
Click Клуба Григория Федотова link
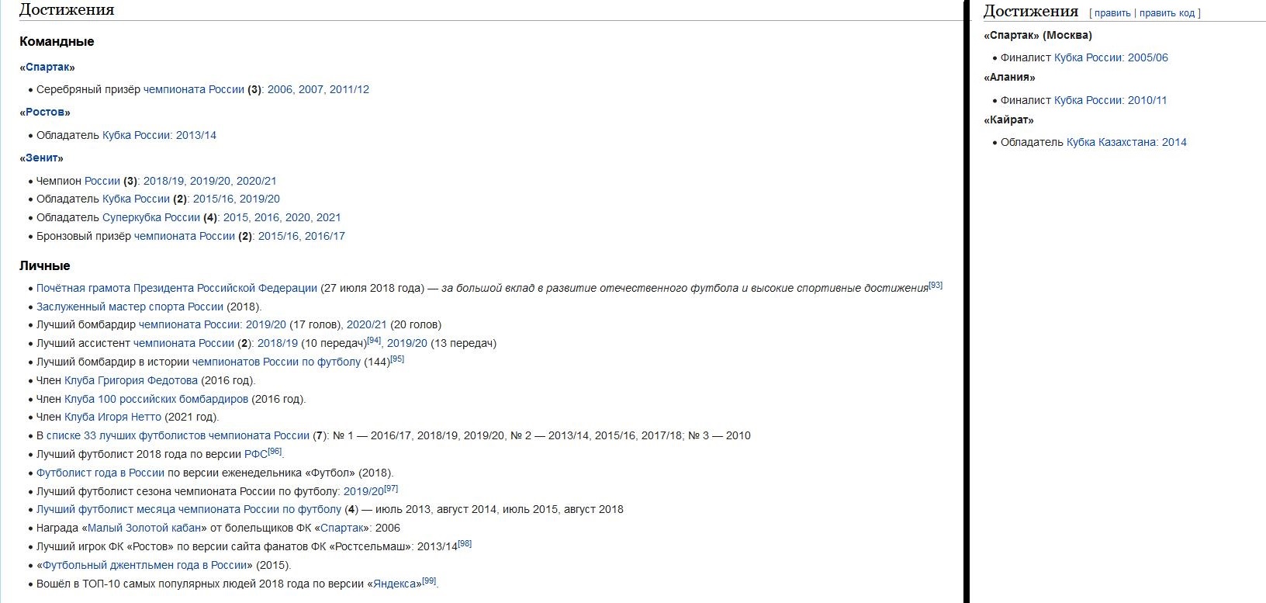131,380
